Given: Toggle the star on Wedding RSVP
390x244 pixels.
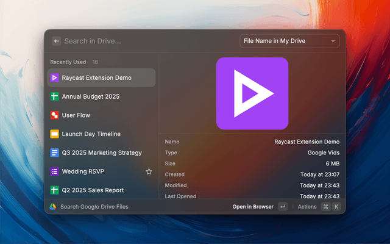Looking at the screenshot, I should click(x=149, y=171).
